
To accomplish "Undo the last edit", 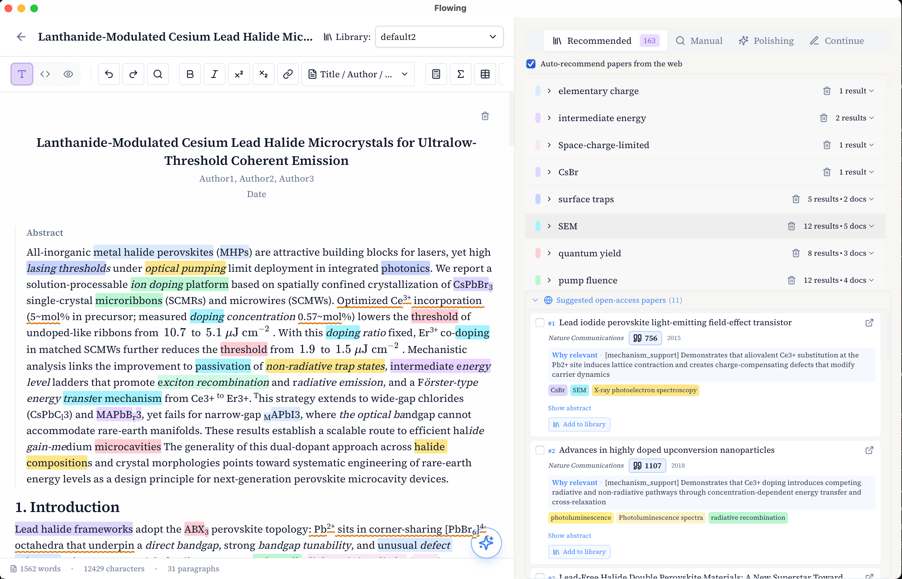I will (109, 74).
